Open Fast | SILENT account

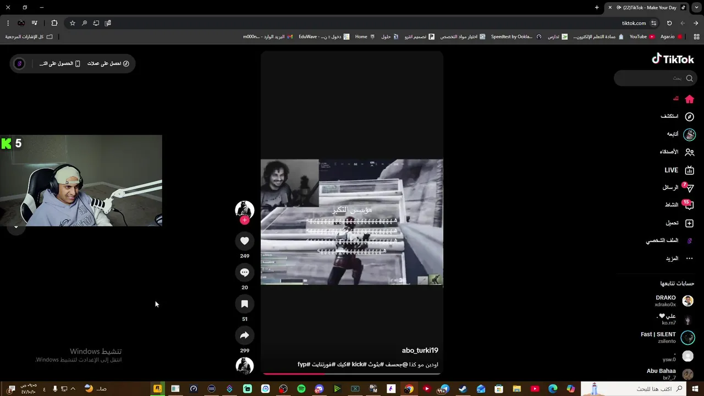[668, 337]
